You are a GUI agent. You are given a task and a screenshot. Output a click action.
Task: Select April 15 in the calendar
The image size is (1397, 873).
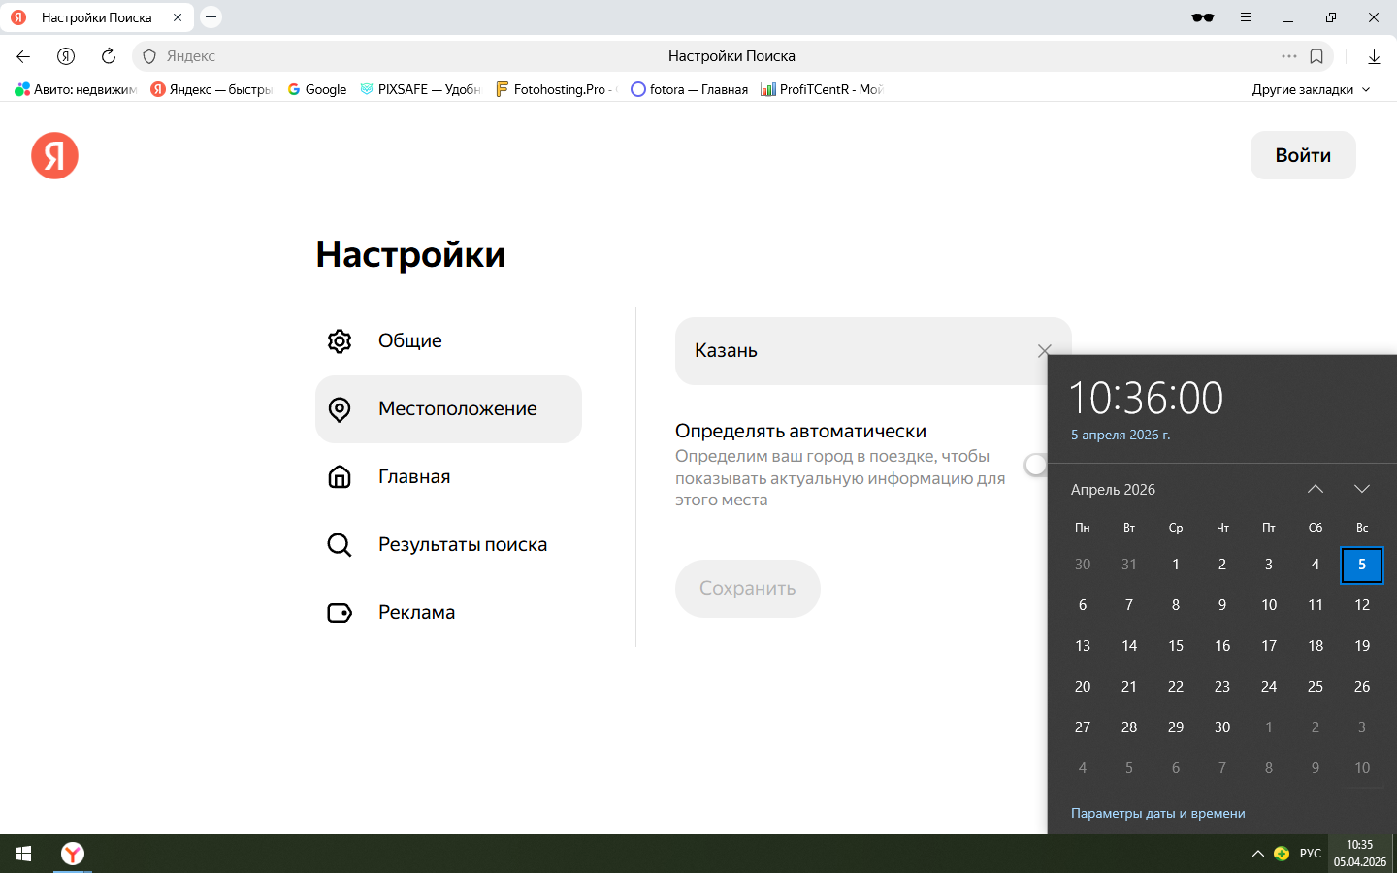(1176, 646)
